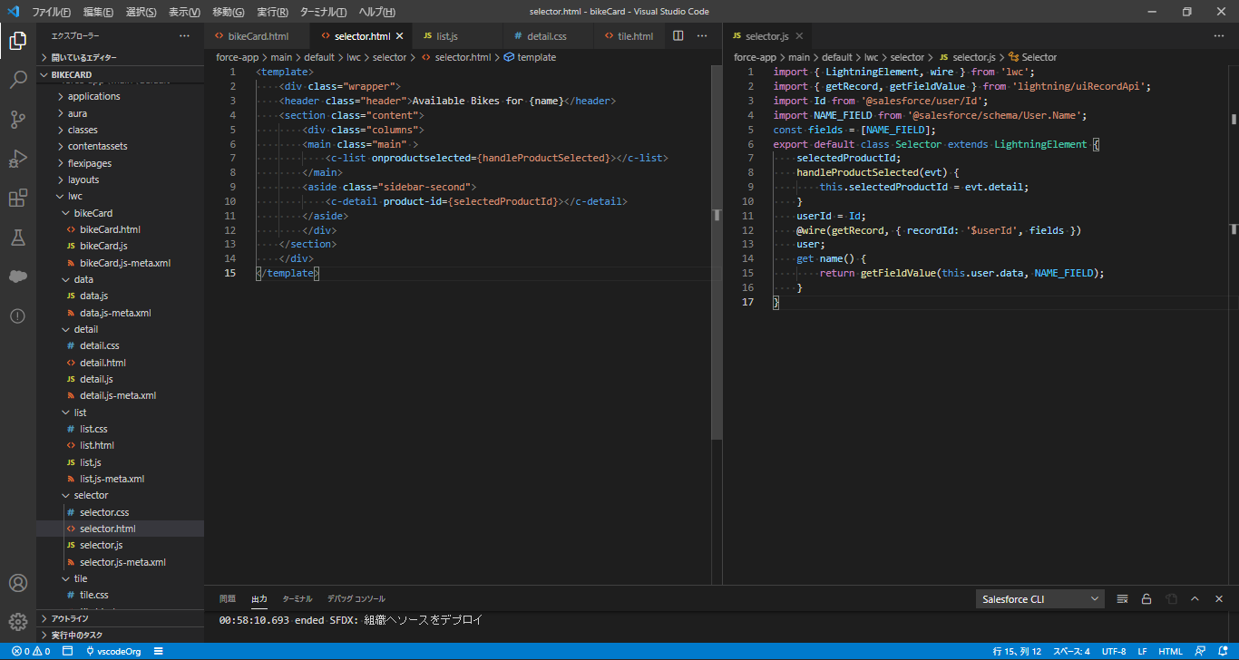The image size is (1239, 660).
Task: Expand the applications folder
Action: coord(93,96)
